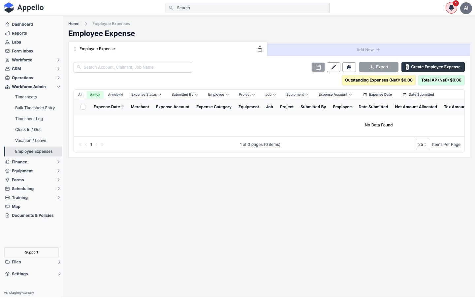Open the AI user avatar menu
This screenshot has height=303, width=475.
tap(466, 8)
